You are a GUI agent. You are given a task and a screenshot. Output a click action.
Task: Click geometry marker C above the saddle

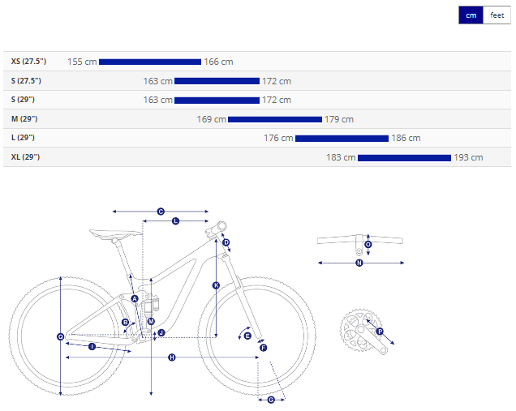(x=161, y=211)
